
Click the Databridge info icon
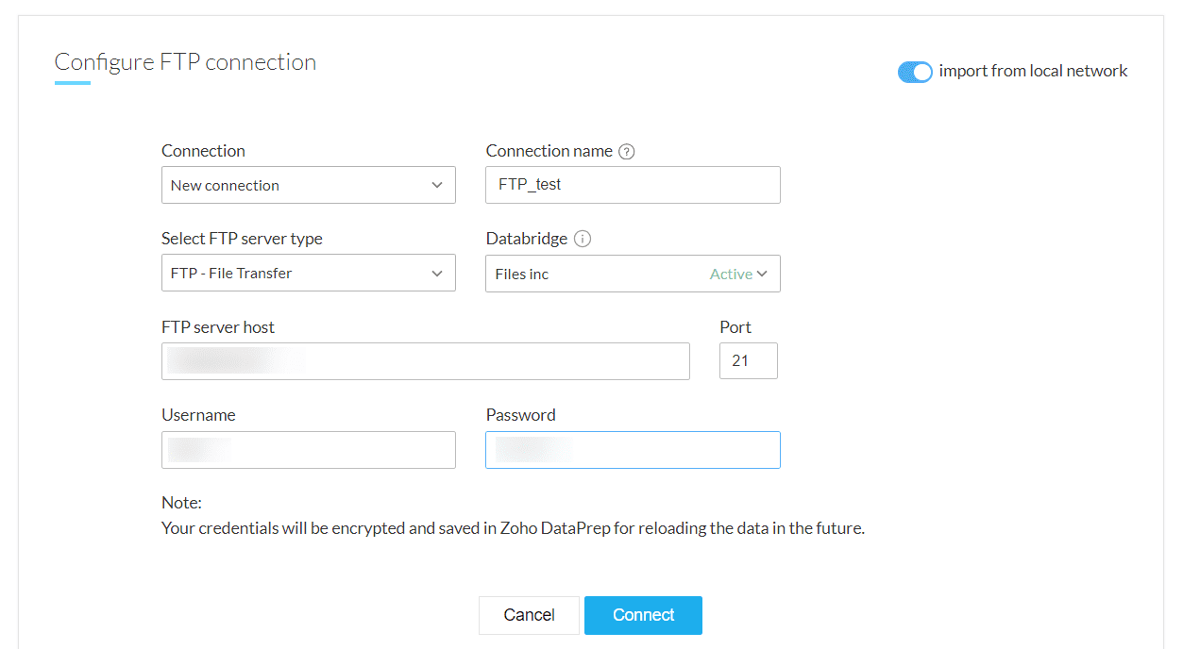(583, 239)
